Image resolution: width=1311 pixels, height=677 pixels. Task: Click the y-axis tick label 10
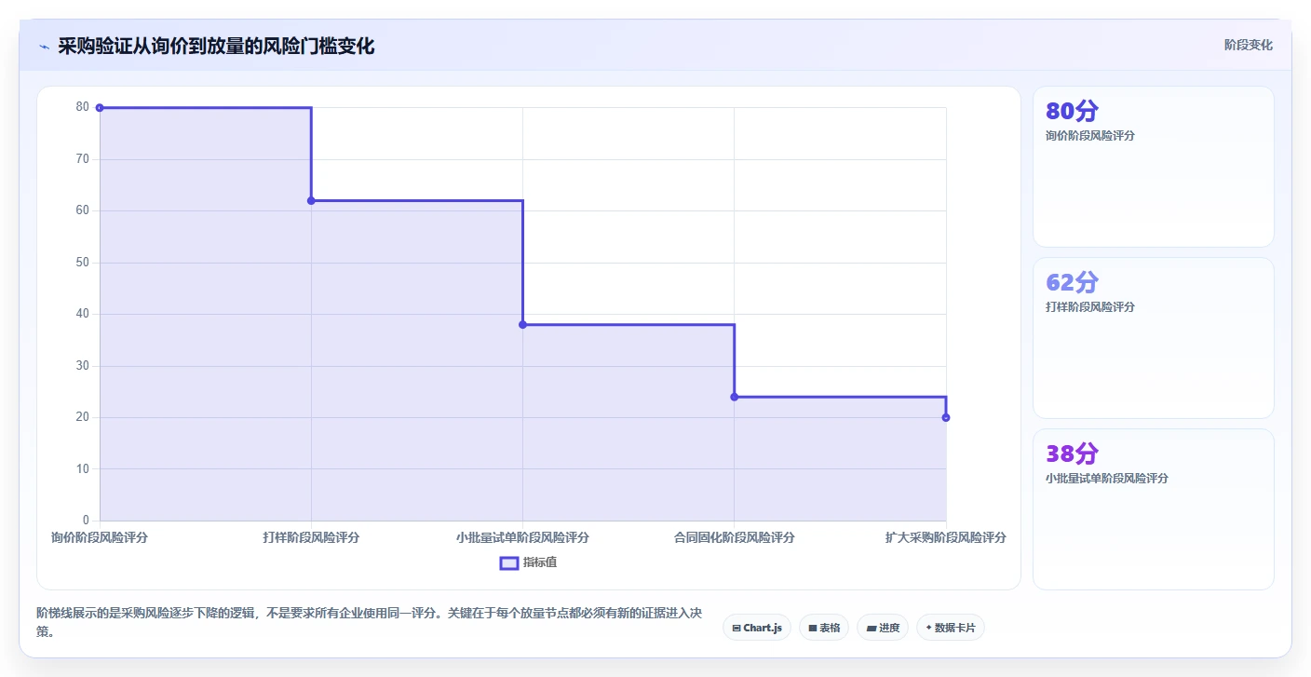83,469
